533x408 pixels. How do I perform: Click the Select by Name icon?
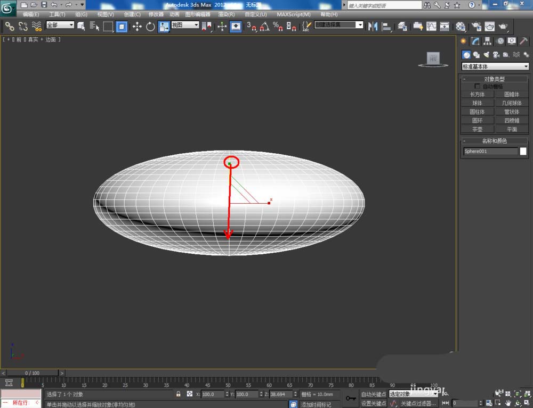pos(95,26)
